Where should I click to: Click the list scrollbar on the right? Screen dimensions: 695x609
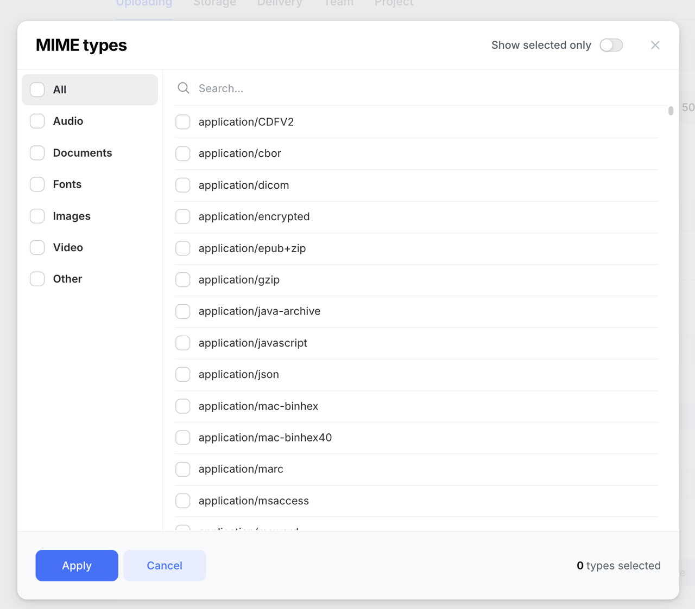(x=670, y=111)
